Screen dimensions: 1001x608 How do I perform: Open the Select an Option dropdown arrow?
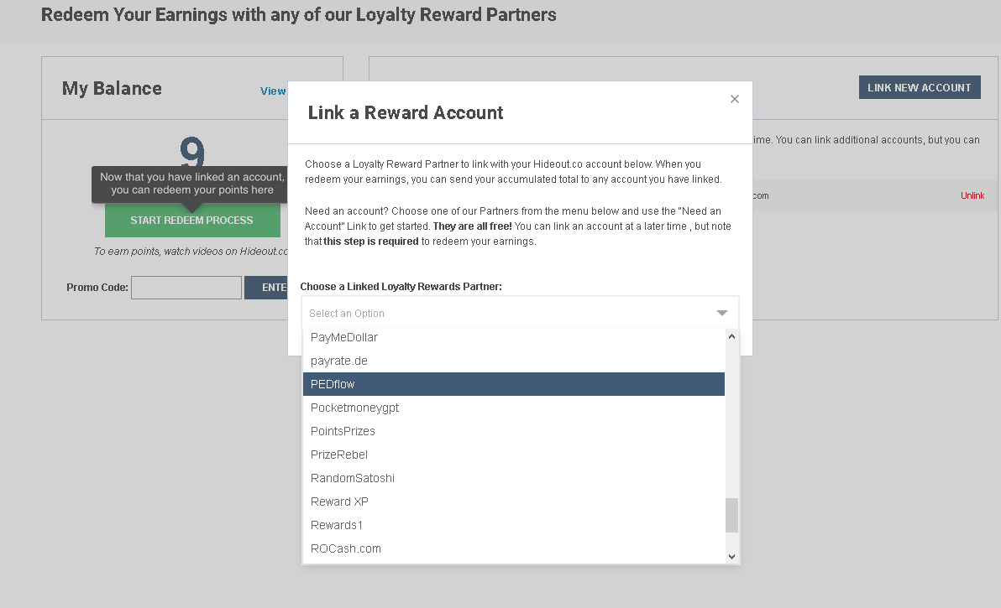click(721, 313)
